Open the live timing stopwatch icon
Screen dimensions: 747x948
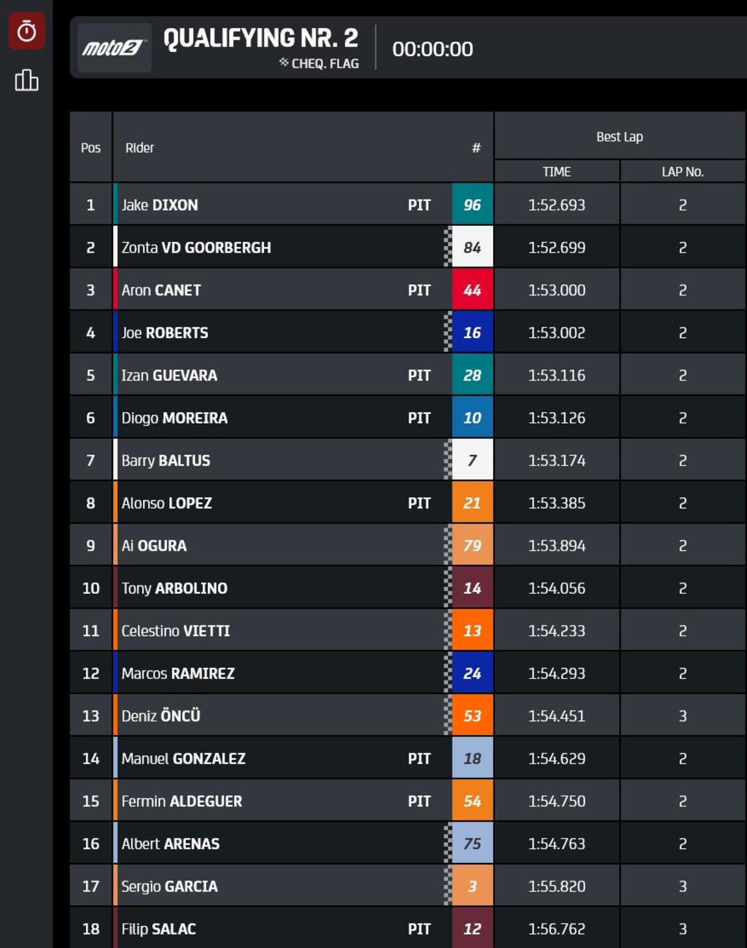click(x=26, y=31)
